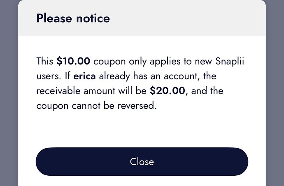
Task: Click the bold name "erica"
Action: click(84, 76)
